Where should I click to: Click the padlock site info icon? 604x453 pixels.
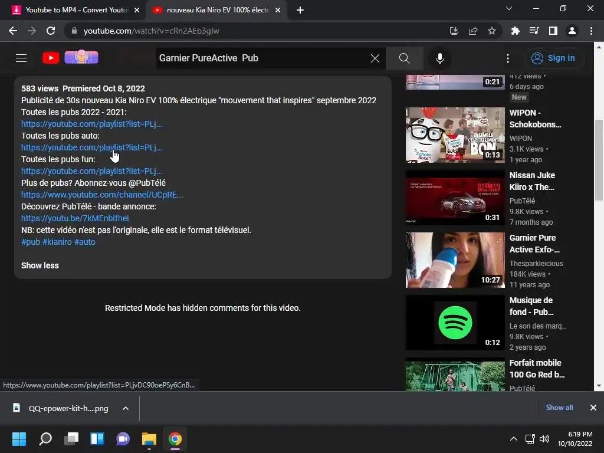(x=74, y=31)
